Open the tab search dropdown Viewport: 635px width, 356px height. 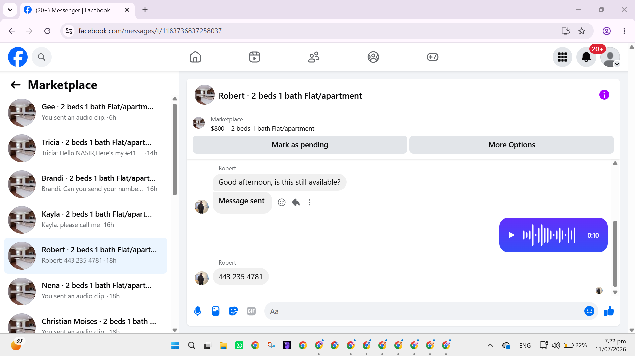click(10, 10)
